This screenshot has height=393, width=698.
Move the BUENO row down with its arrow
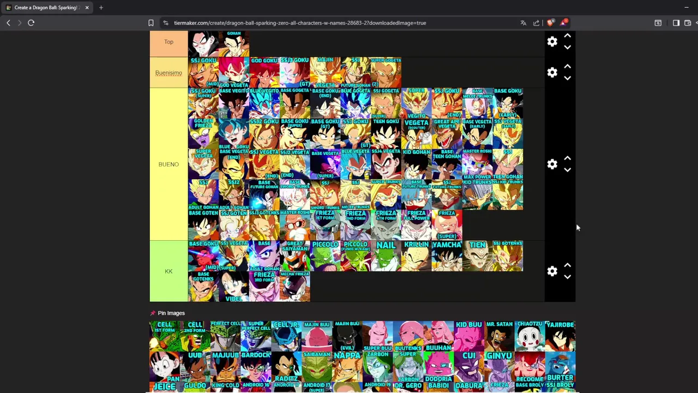click(567, 170)
